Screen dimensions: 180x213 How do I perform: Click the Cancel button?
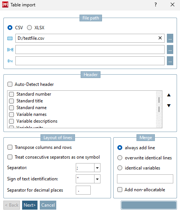(x=48, y=205)
